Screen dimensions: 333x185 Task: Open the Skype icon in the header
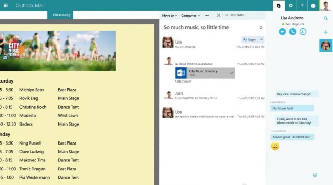click(279, 6)
